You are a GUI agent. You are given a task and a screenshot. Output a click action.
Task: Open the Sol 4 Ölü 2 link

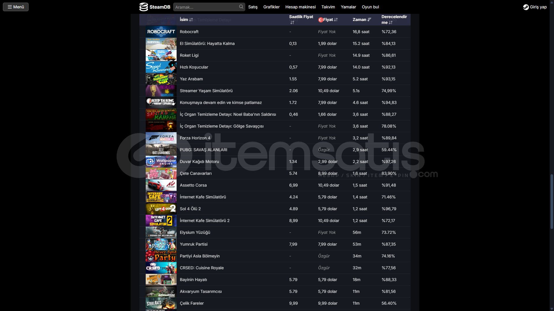pyautogui.click(x=190, y=209)
